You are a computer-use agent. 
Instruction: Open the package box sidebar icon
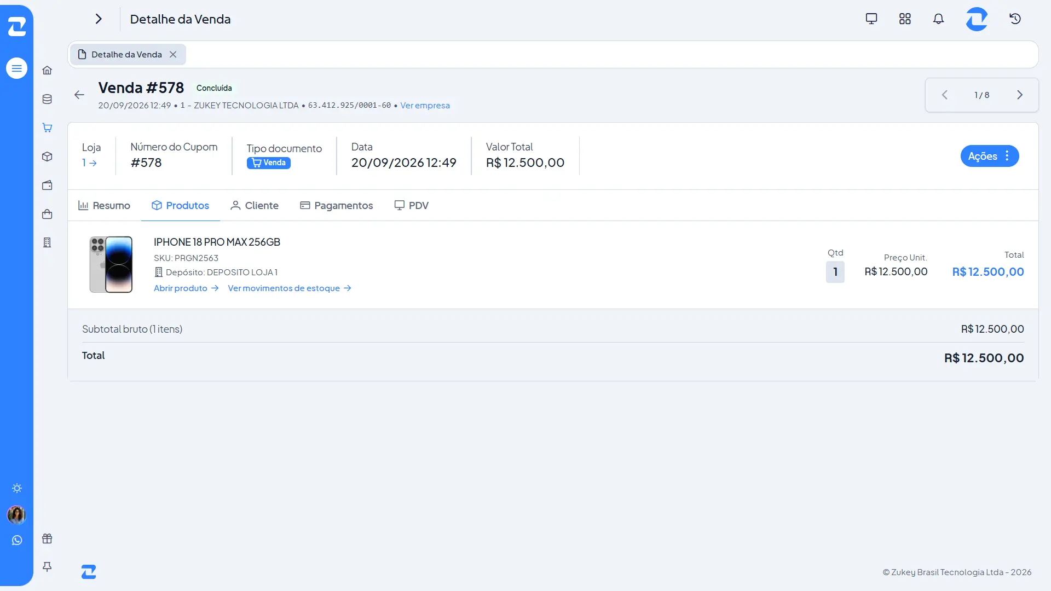[47, 157]
